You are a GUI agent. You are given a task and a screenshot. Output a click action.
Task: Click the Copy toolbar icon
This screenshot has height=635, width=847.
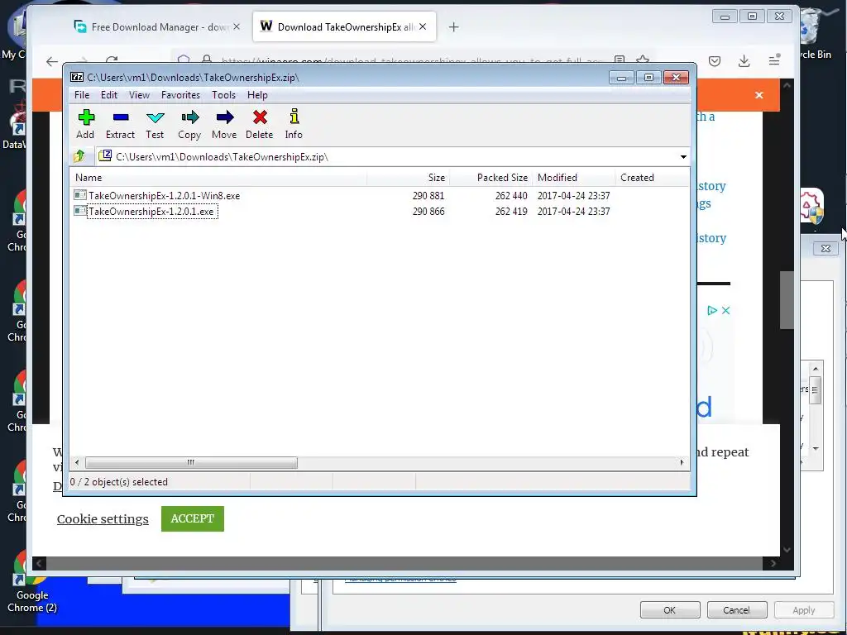tap(189, 124)
